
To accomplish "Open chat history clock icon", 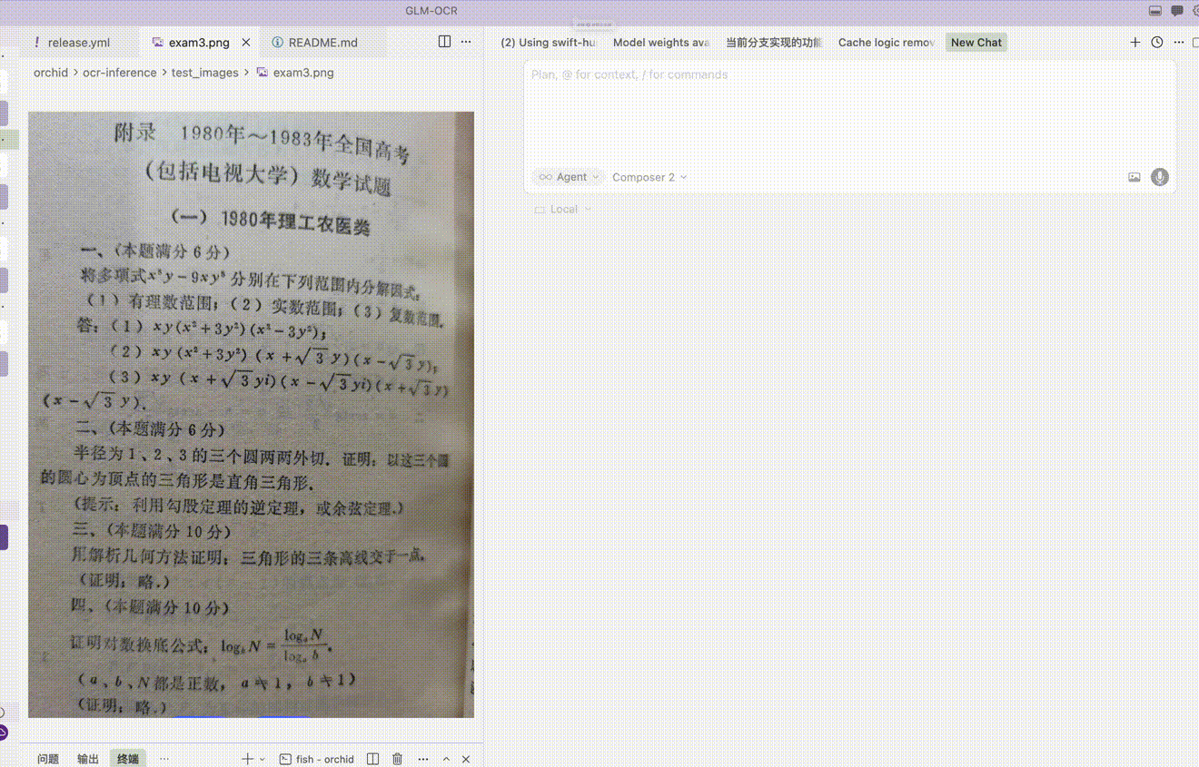I will (1156, 42).
